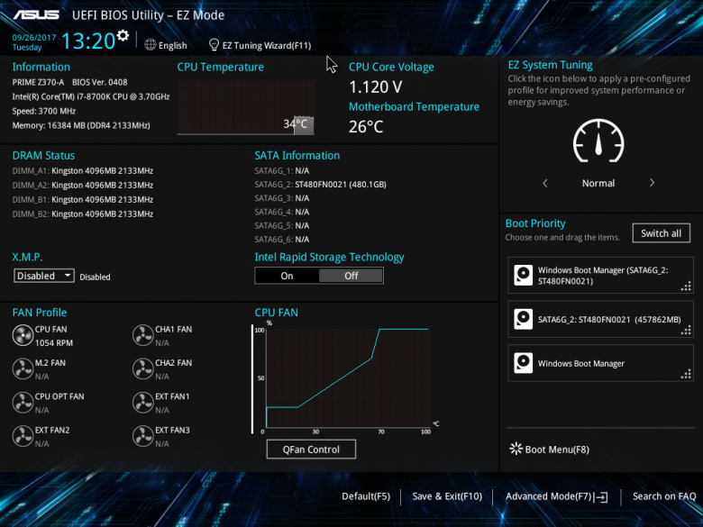Screen dimensions: 703x527
Task: Select the CHA1 FAN icon
Action: (143, 335)
